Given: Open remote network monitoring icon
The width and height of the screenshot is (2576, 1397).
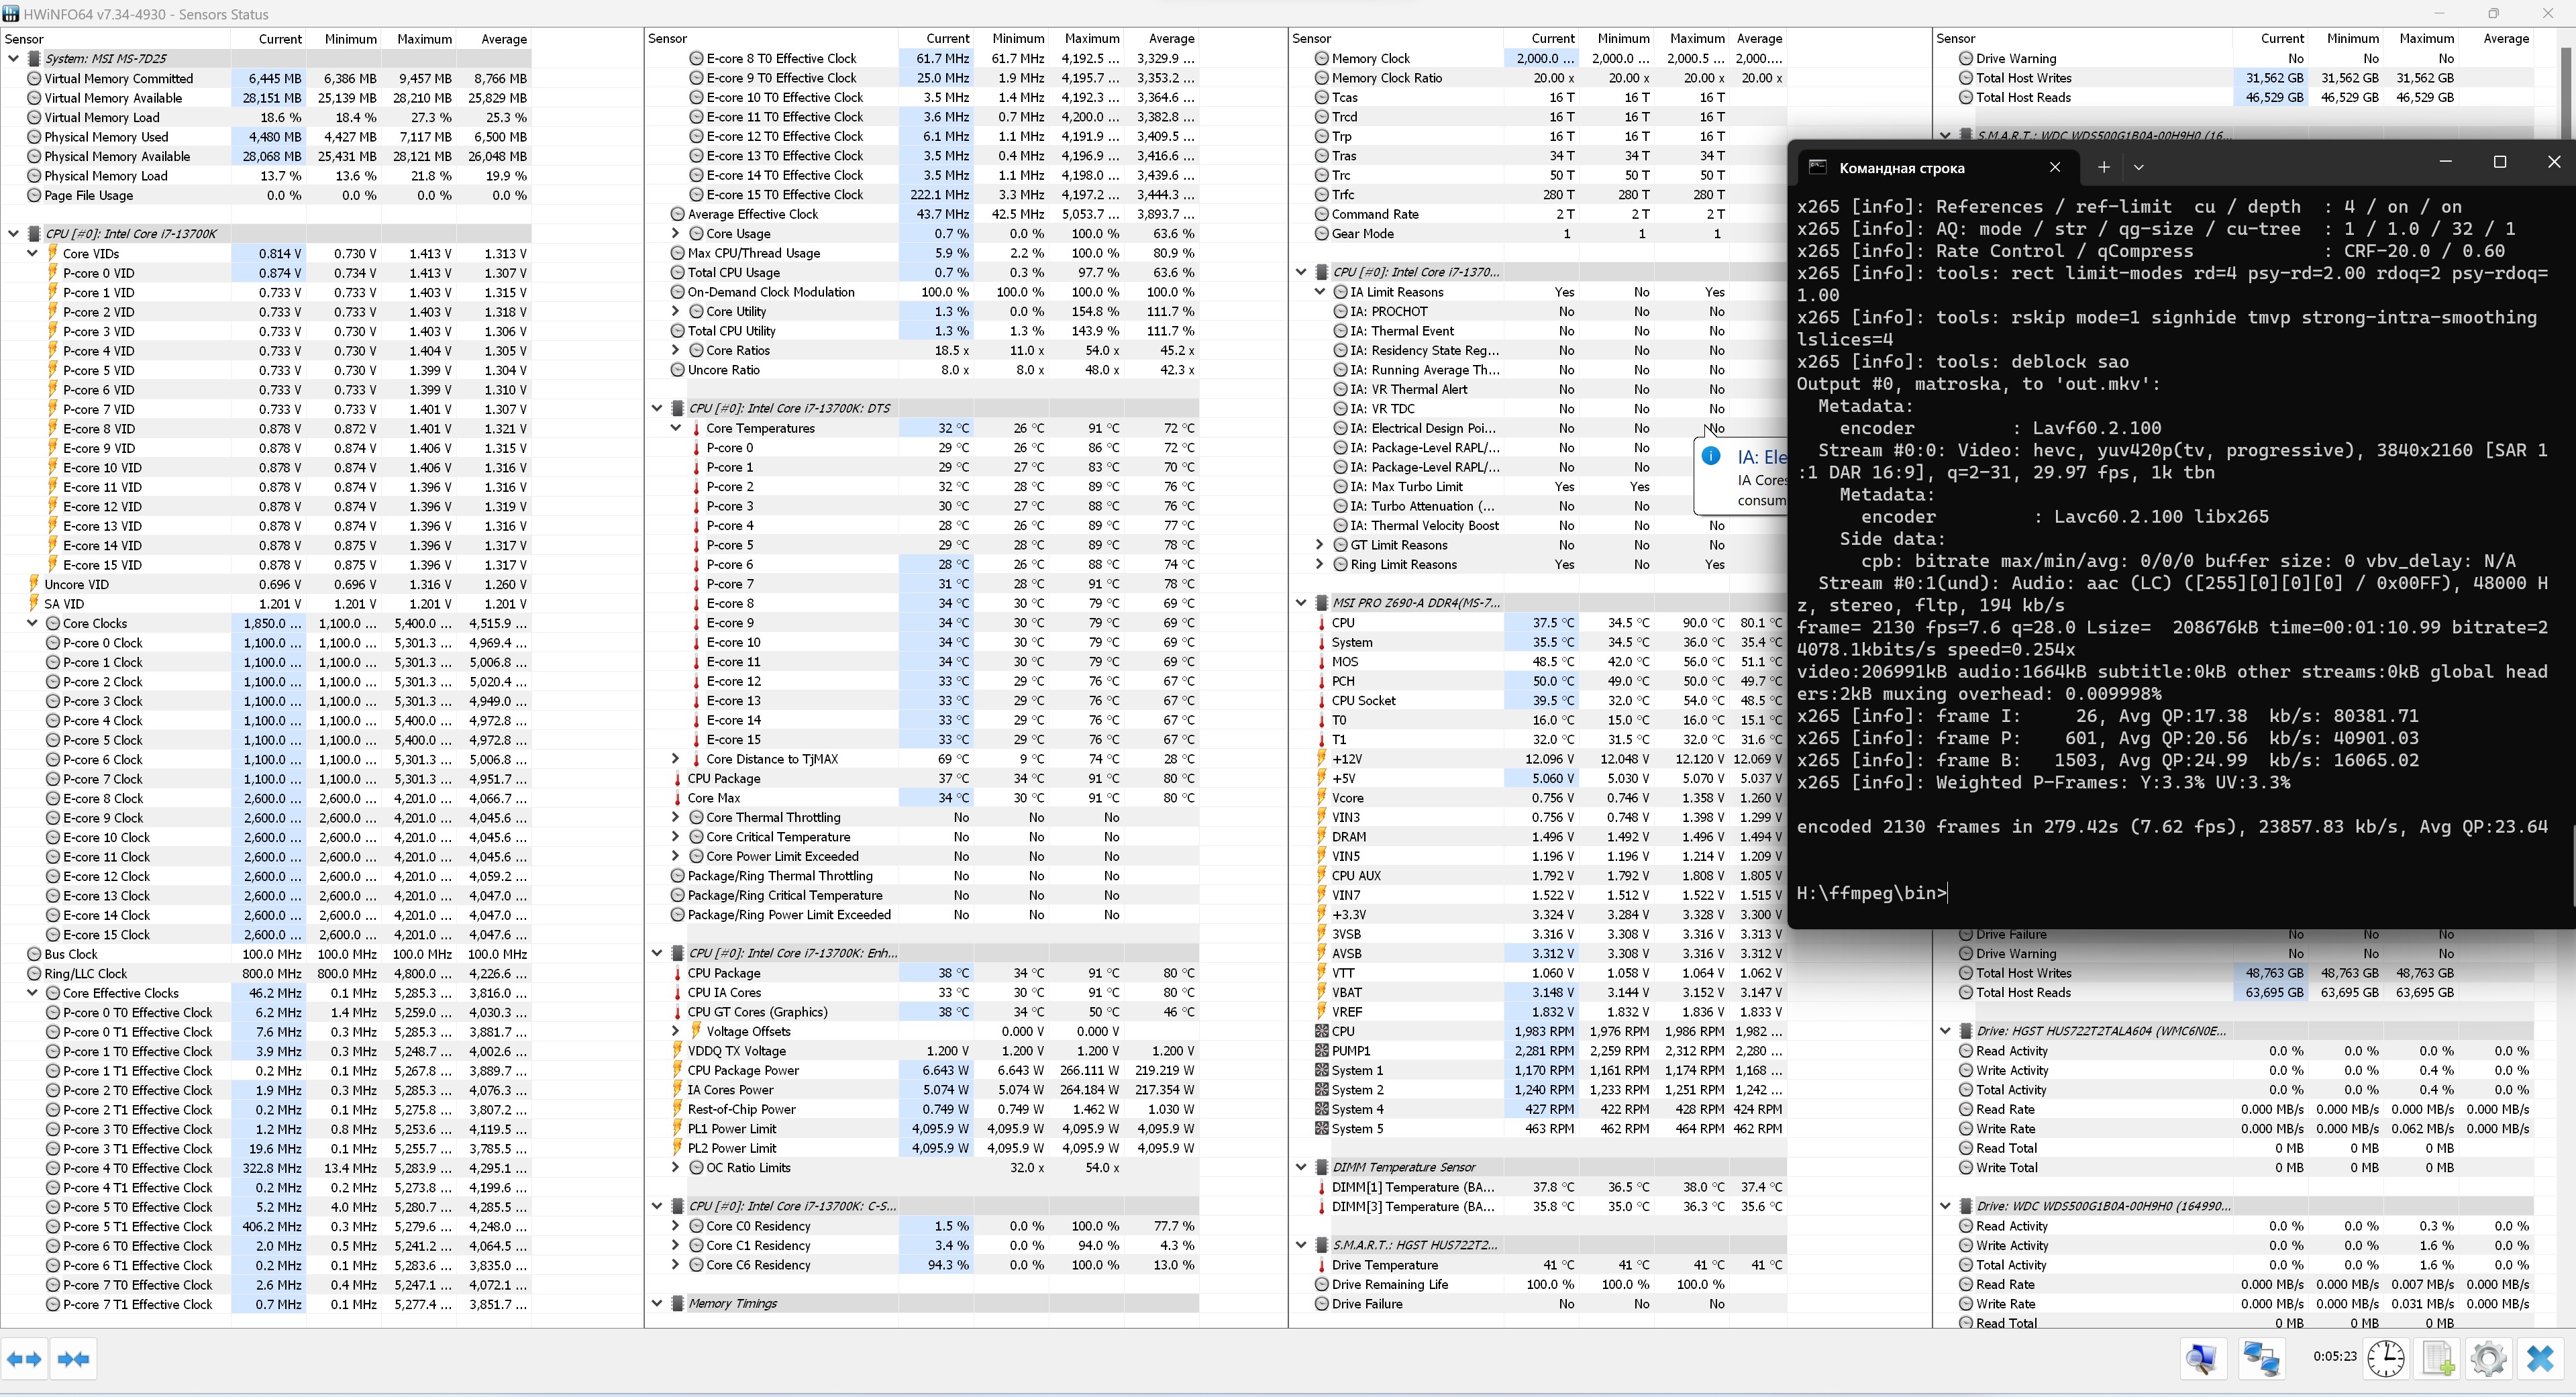Looking at the screenshot, I should (2262, 1358).
